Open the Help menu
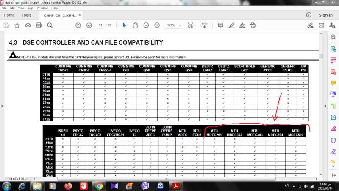 [54, 8]
